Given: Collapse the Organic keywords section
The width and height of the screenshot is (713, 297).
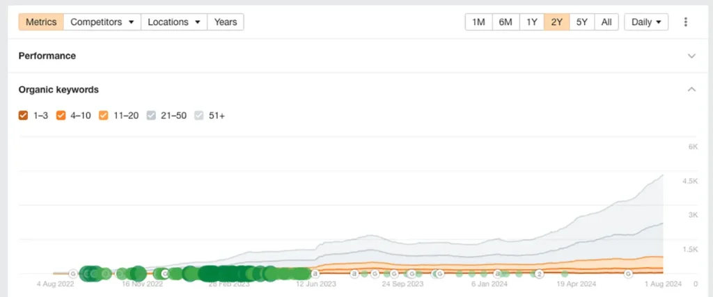Looking at the screenshot, I should pyautogui.click(x=691, y=90).
